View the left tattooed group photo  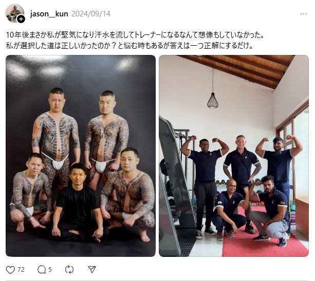(81, 156)
